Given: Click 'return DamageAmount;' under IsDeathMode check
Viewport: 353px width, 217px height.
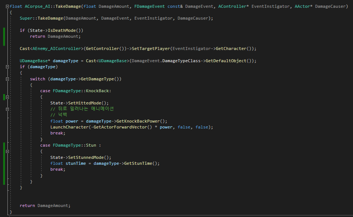Looking at the screenshot, I should [55, 36].
